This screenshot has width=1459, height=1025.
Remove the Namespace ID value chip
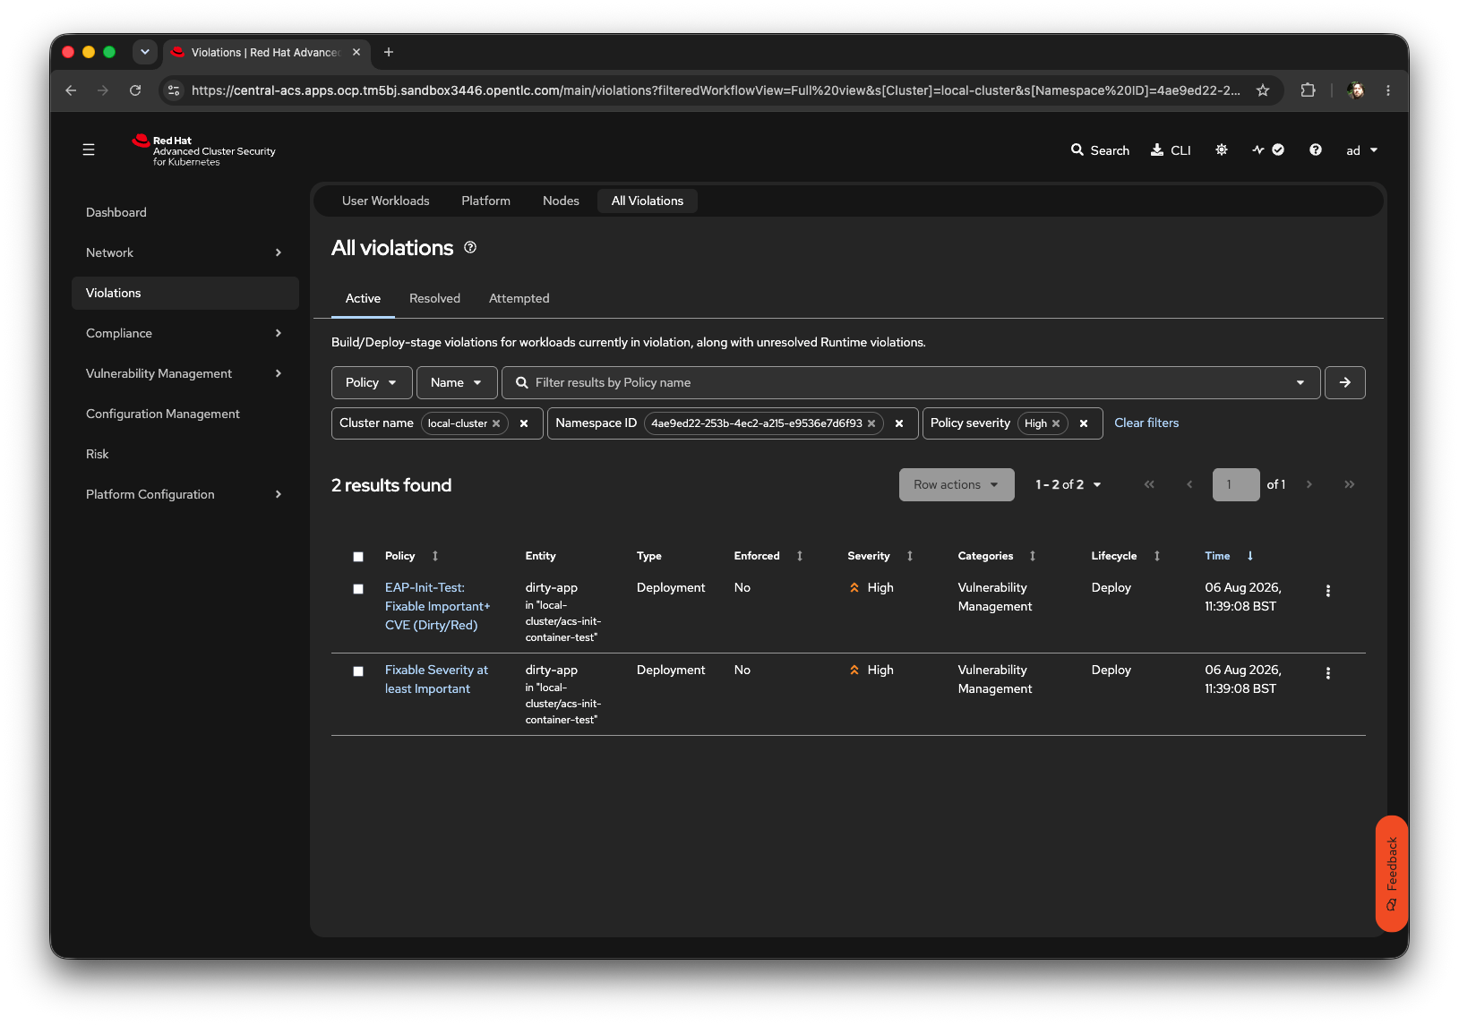coord(871,423)
